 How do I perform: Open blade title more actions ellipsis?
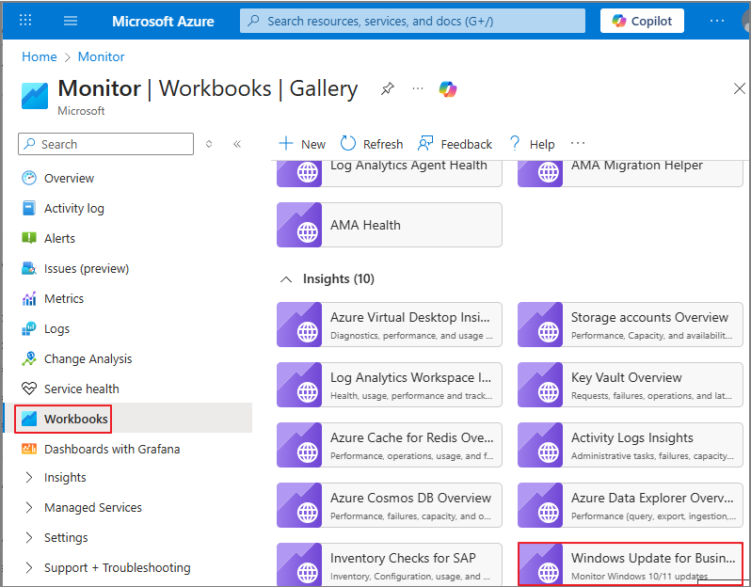pos(418,88)
